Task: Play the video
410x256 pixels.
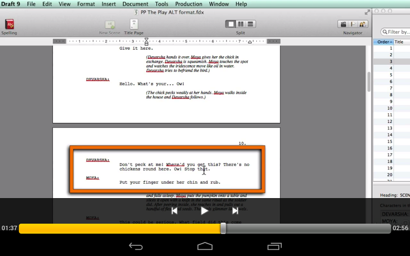Action: [204, 211]
